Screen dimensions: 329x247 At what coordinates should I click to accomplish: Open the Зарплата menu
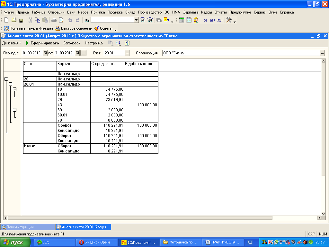click(x=191, y=12)
